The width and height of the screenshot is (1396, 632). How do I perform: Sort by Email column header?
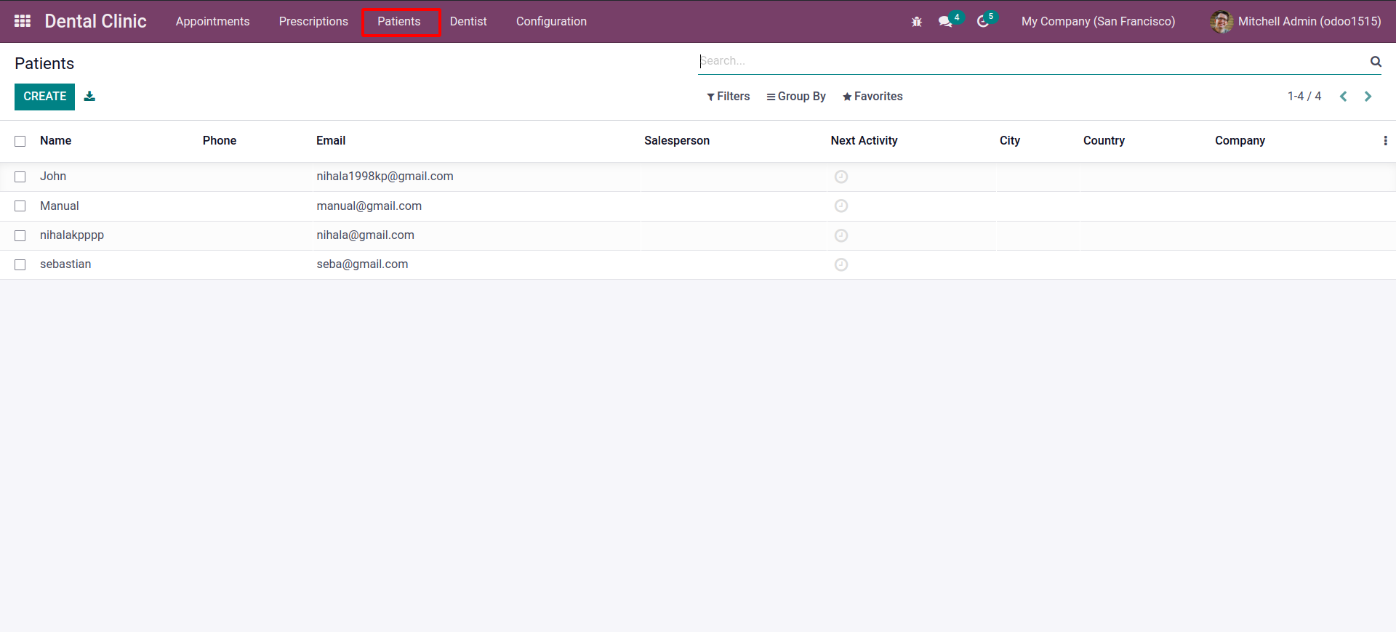click(331, 141)
